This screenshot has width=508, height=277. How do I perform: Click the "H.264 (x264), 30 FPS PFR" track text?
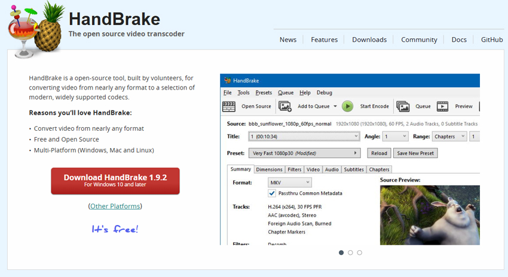pyautogui.click(x=295, y=207)
